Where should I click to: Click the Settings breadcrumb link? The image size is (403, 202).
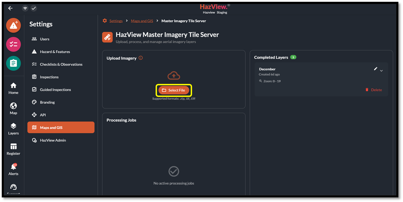click(x=116, y=21)
